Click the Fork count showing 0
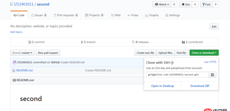 [216, 4]
